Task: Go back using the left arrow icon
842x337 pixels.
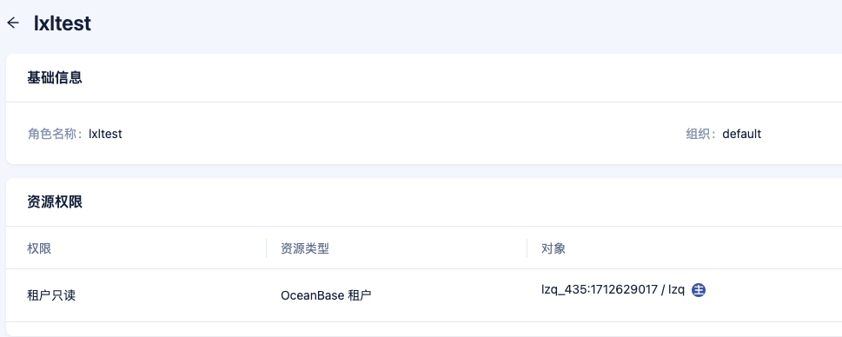Action: click(x=13, y=23)
